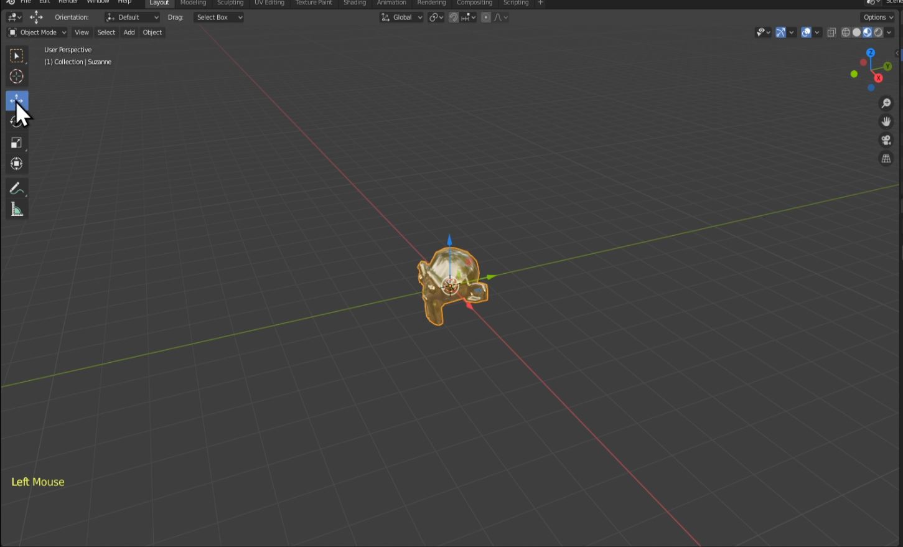Open the Select menu in viewport header
Screen dimensions: 903x547
(106, 32)
